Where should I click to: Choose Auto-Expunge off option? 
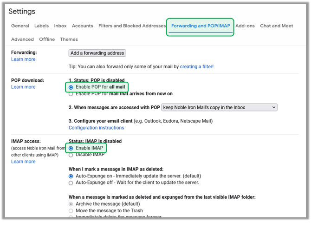click(x=71, y=183)
